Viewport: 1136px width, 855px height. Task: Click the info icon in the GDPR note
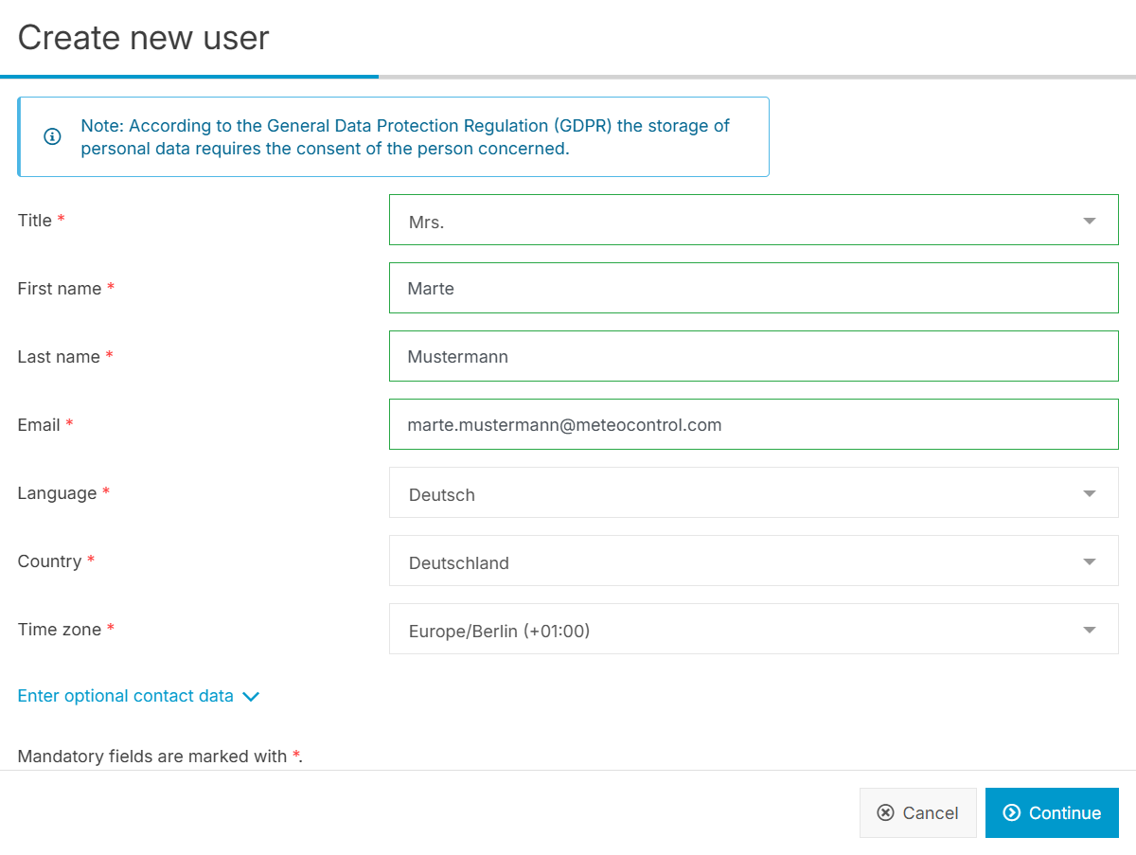[52, 136]
